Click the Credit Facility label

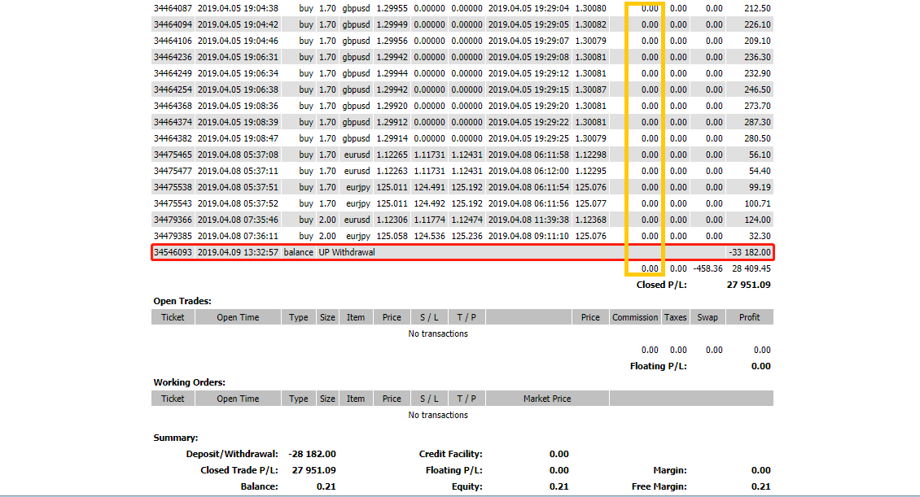coord(450,454)
